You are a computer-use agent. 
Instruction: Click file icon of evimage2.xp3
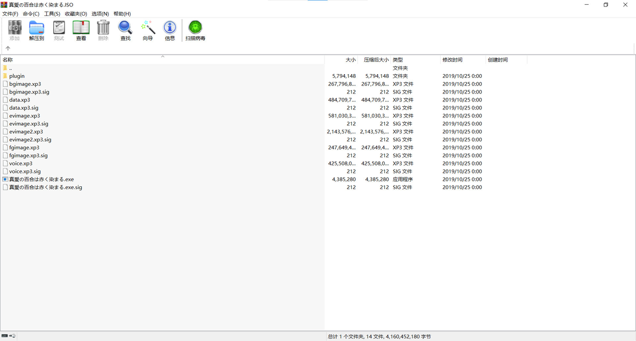tap(5, 131)
